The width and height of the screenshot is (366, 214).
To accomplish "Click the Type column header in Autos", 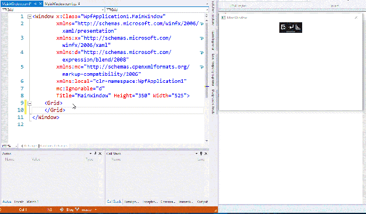I will coord(90,159).
